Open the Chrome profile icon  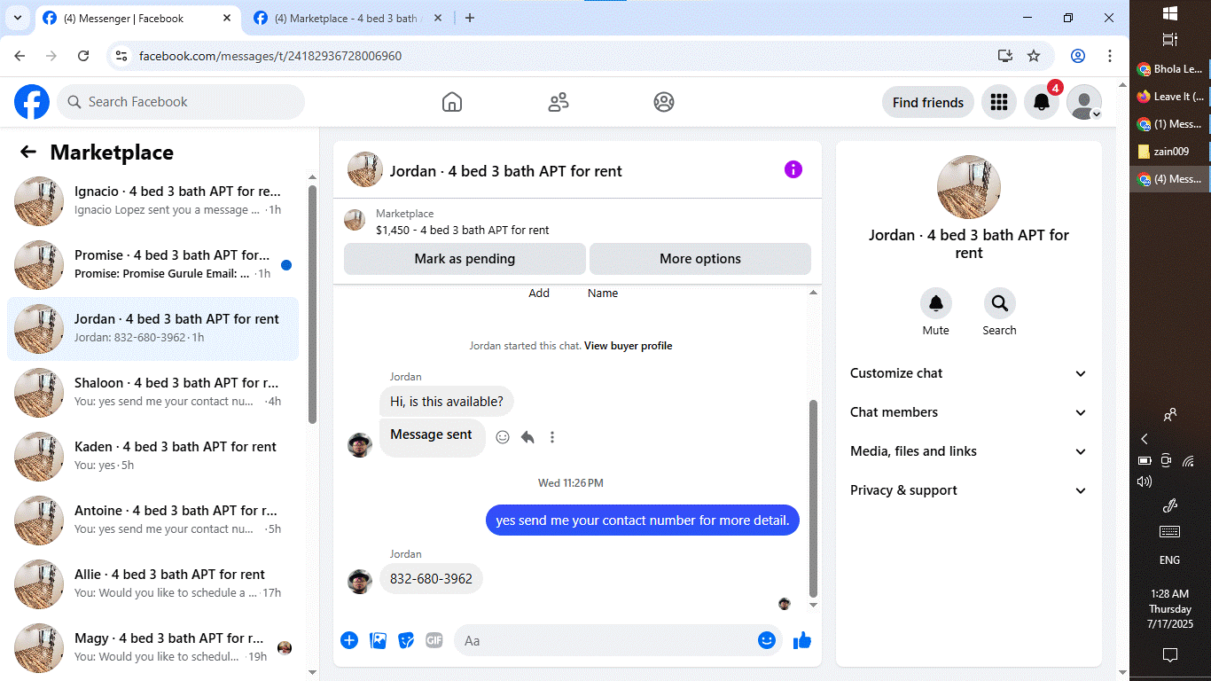point(1078,56)
